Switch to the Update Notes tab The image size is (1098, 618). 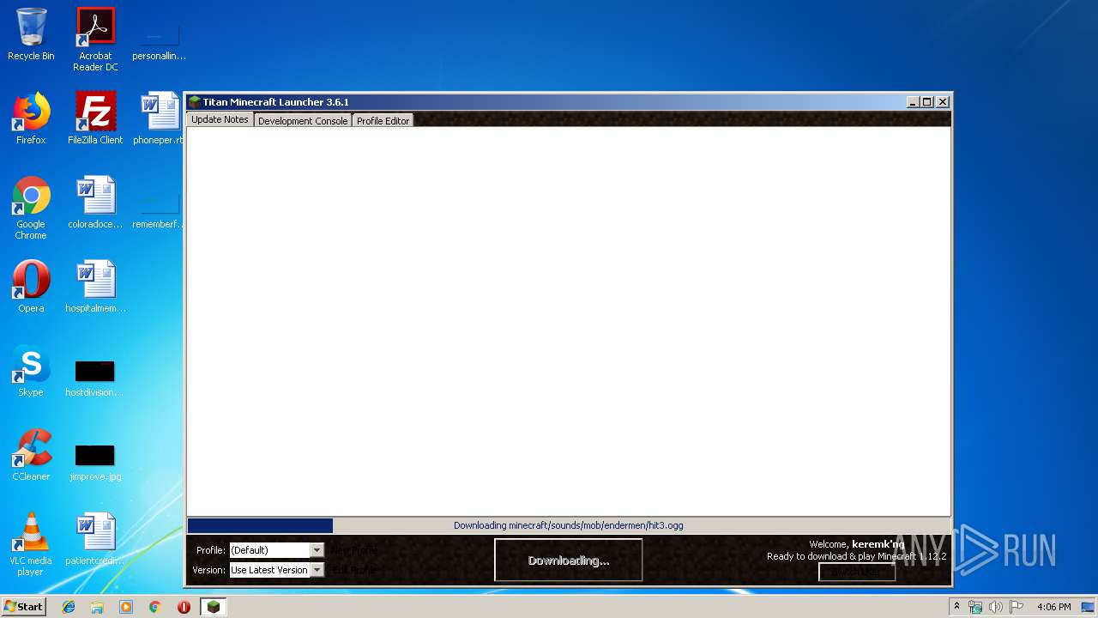[x=220, y=119]
